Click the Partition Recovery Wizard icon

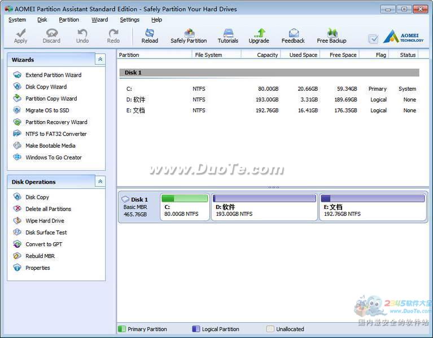click(x=17, y=122)
